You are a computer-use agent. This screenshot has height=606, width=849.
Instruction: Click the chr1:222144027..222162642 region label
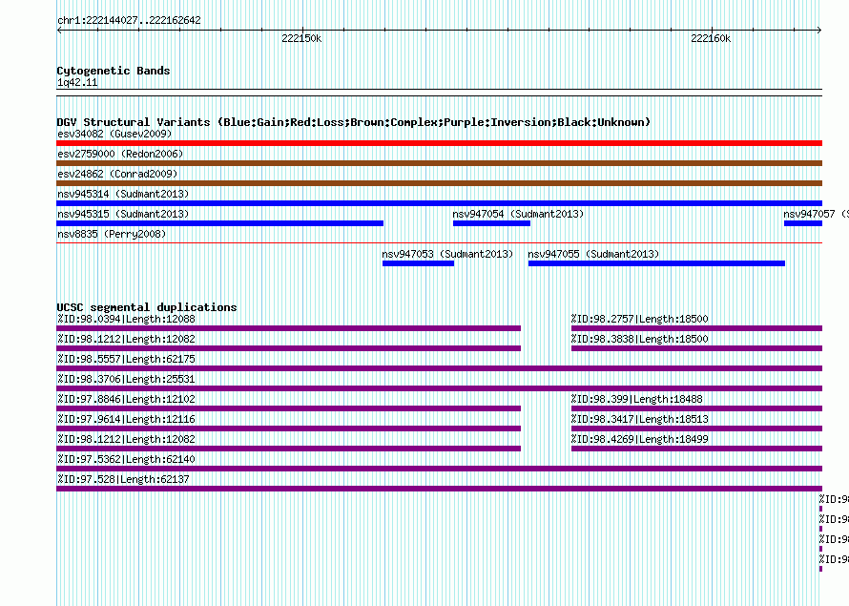tap(129, 20)
